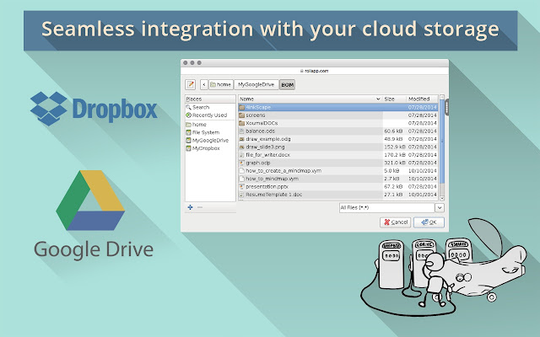Go to the home folder breadcrumb in path bar
This screenshot has height=337, width=540.
[x=221, y=84]
